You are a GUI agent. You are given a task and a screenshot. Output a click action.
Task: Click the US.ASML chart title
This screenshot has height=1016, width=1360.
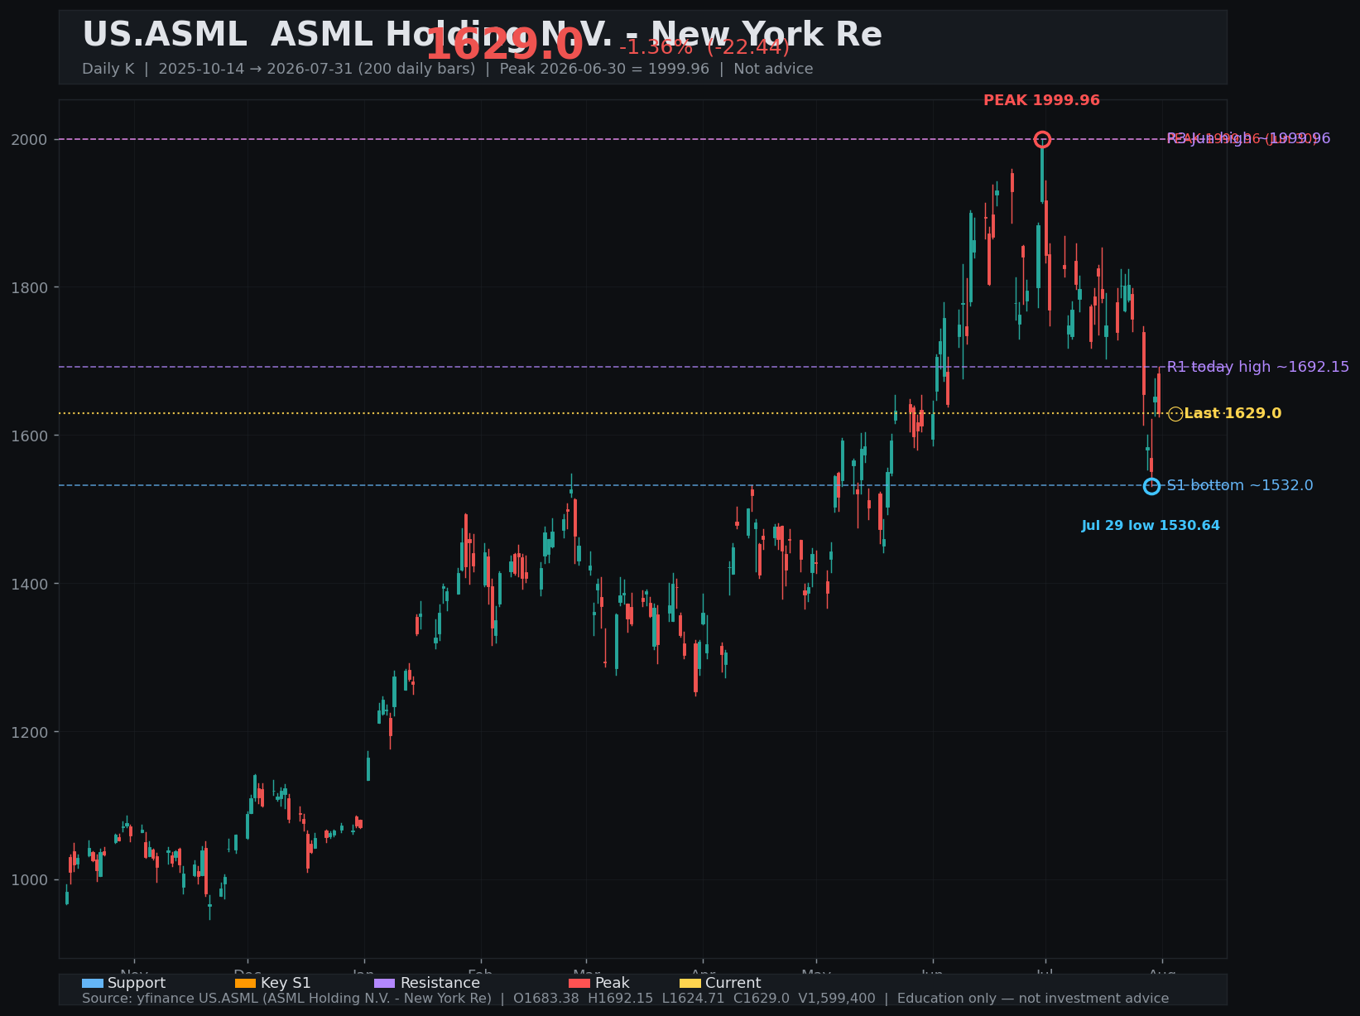point(482,35)
